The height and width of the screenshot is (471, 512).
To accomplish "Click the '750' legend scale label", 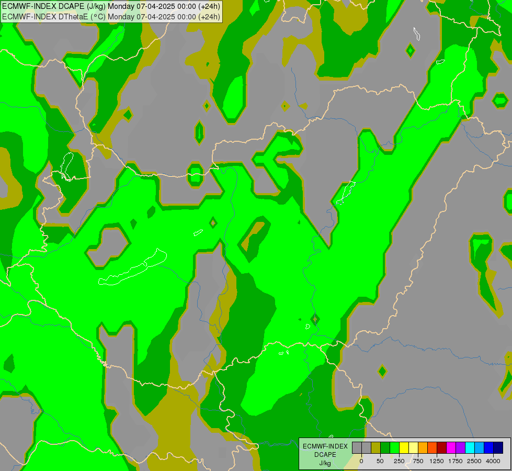I will (418, 461).
